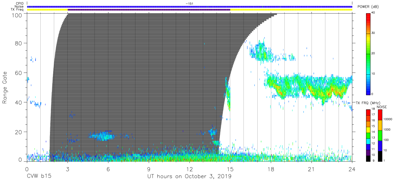Image resolution: width=396 pixels, height=183 pixels.
Task: Click the 'CPID' row label
Action: [20, 4]
